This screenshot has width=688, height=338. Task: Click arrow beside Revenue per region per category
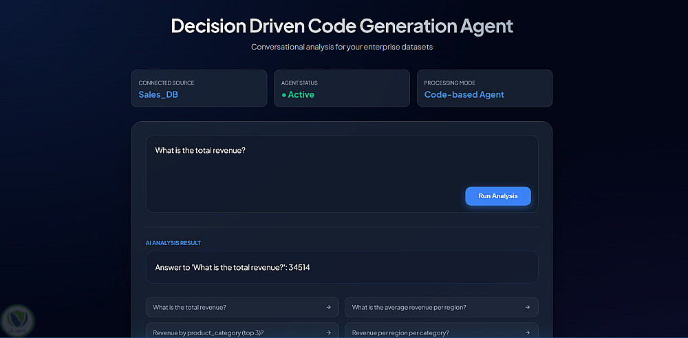click(x=527, y=332)
